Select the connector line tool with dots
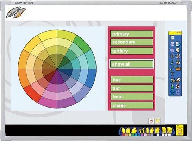 click(x=172, y=68)
